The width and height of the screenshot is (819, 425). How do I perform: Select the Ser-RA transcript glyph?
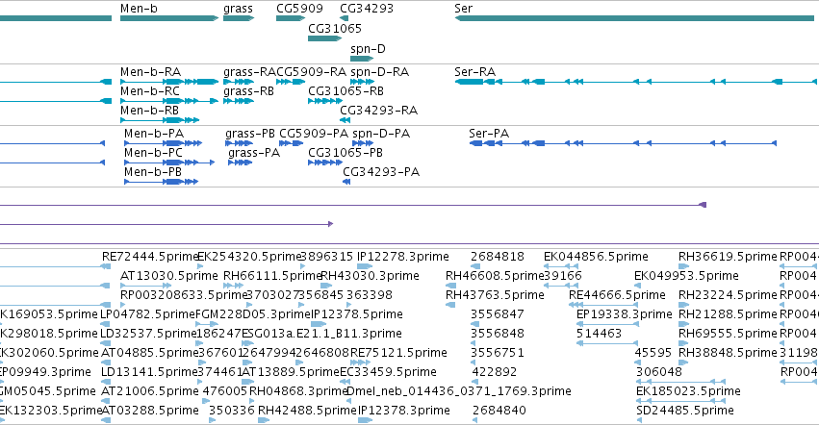[x=636, y=82]
